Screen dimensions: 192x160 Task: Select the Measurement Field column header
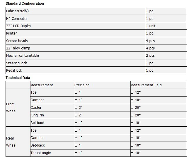[159, 85]
